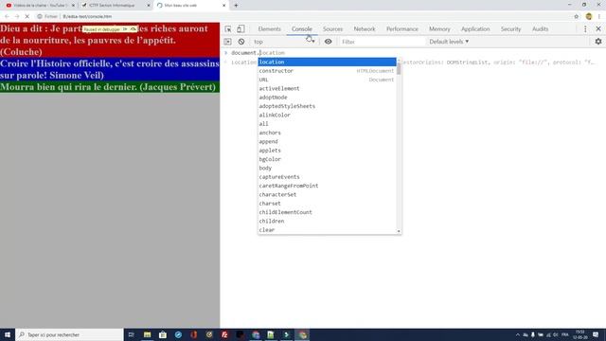Switch to Audits tab
Viewport: 606px width, 341px height.
point(541,29)
